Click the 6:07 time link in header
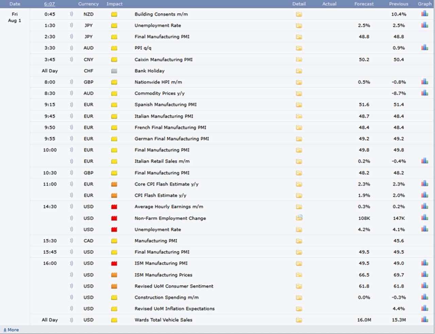Viewport: 435px width, 334px height. pos(49,4)
